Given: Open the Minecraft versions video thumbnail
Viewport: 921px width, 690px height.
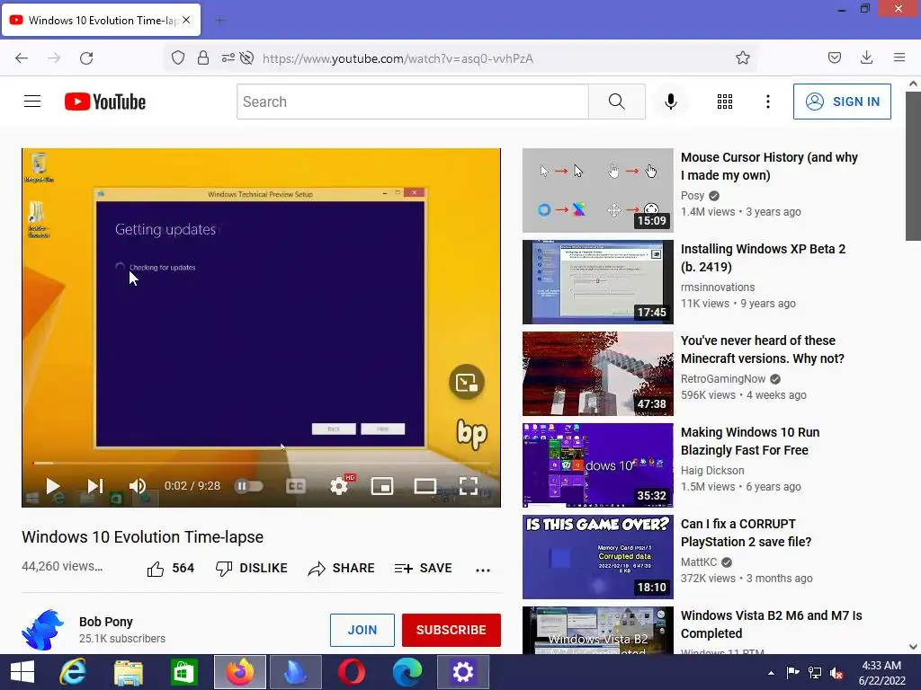Looking at the screenshot, I should click(598, 374).
